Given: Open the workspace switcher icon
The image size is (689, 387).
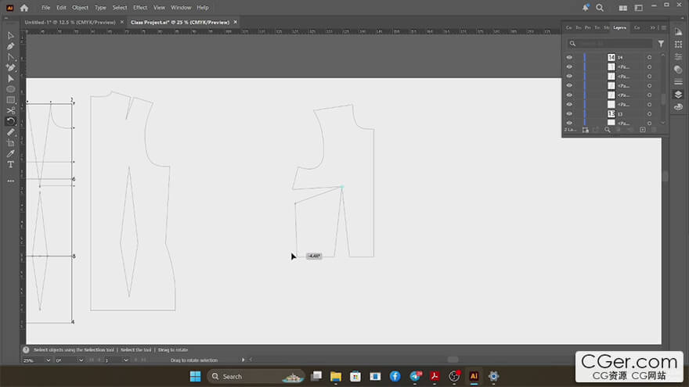Looking at the screenshot, I should [638, 8].
